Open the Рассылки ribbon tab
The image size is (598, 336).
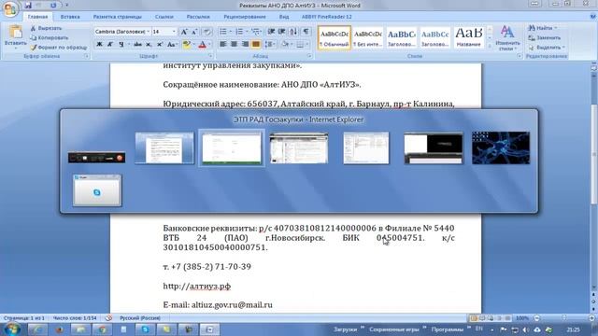coord(198,17)
